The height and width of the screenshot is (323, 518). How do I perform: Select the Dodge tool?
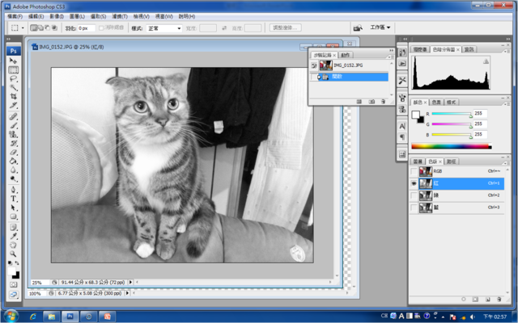pos(13,179)
